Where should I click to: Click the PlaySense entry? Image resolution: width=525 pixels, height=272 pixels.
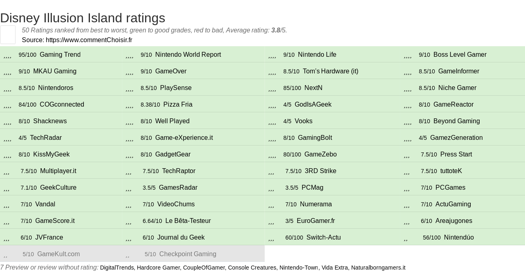(x=176, y=88)
